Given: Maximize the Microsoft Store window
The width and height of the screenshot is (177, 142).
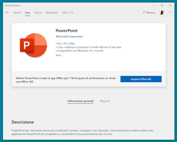Looking at the screenshot, I should (162, 5).
